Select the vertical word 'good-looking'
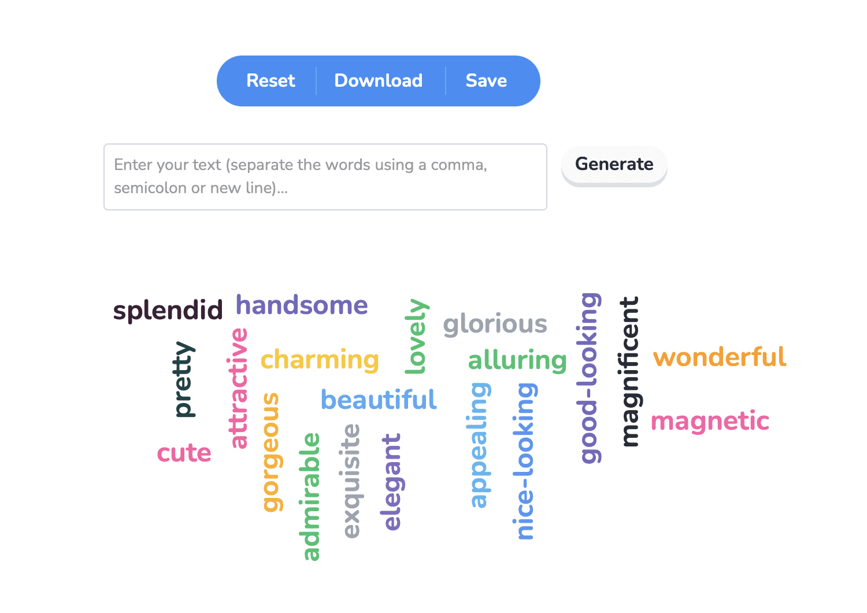 590,378
